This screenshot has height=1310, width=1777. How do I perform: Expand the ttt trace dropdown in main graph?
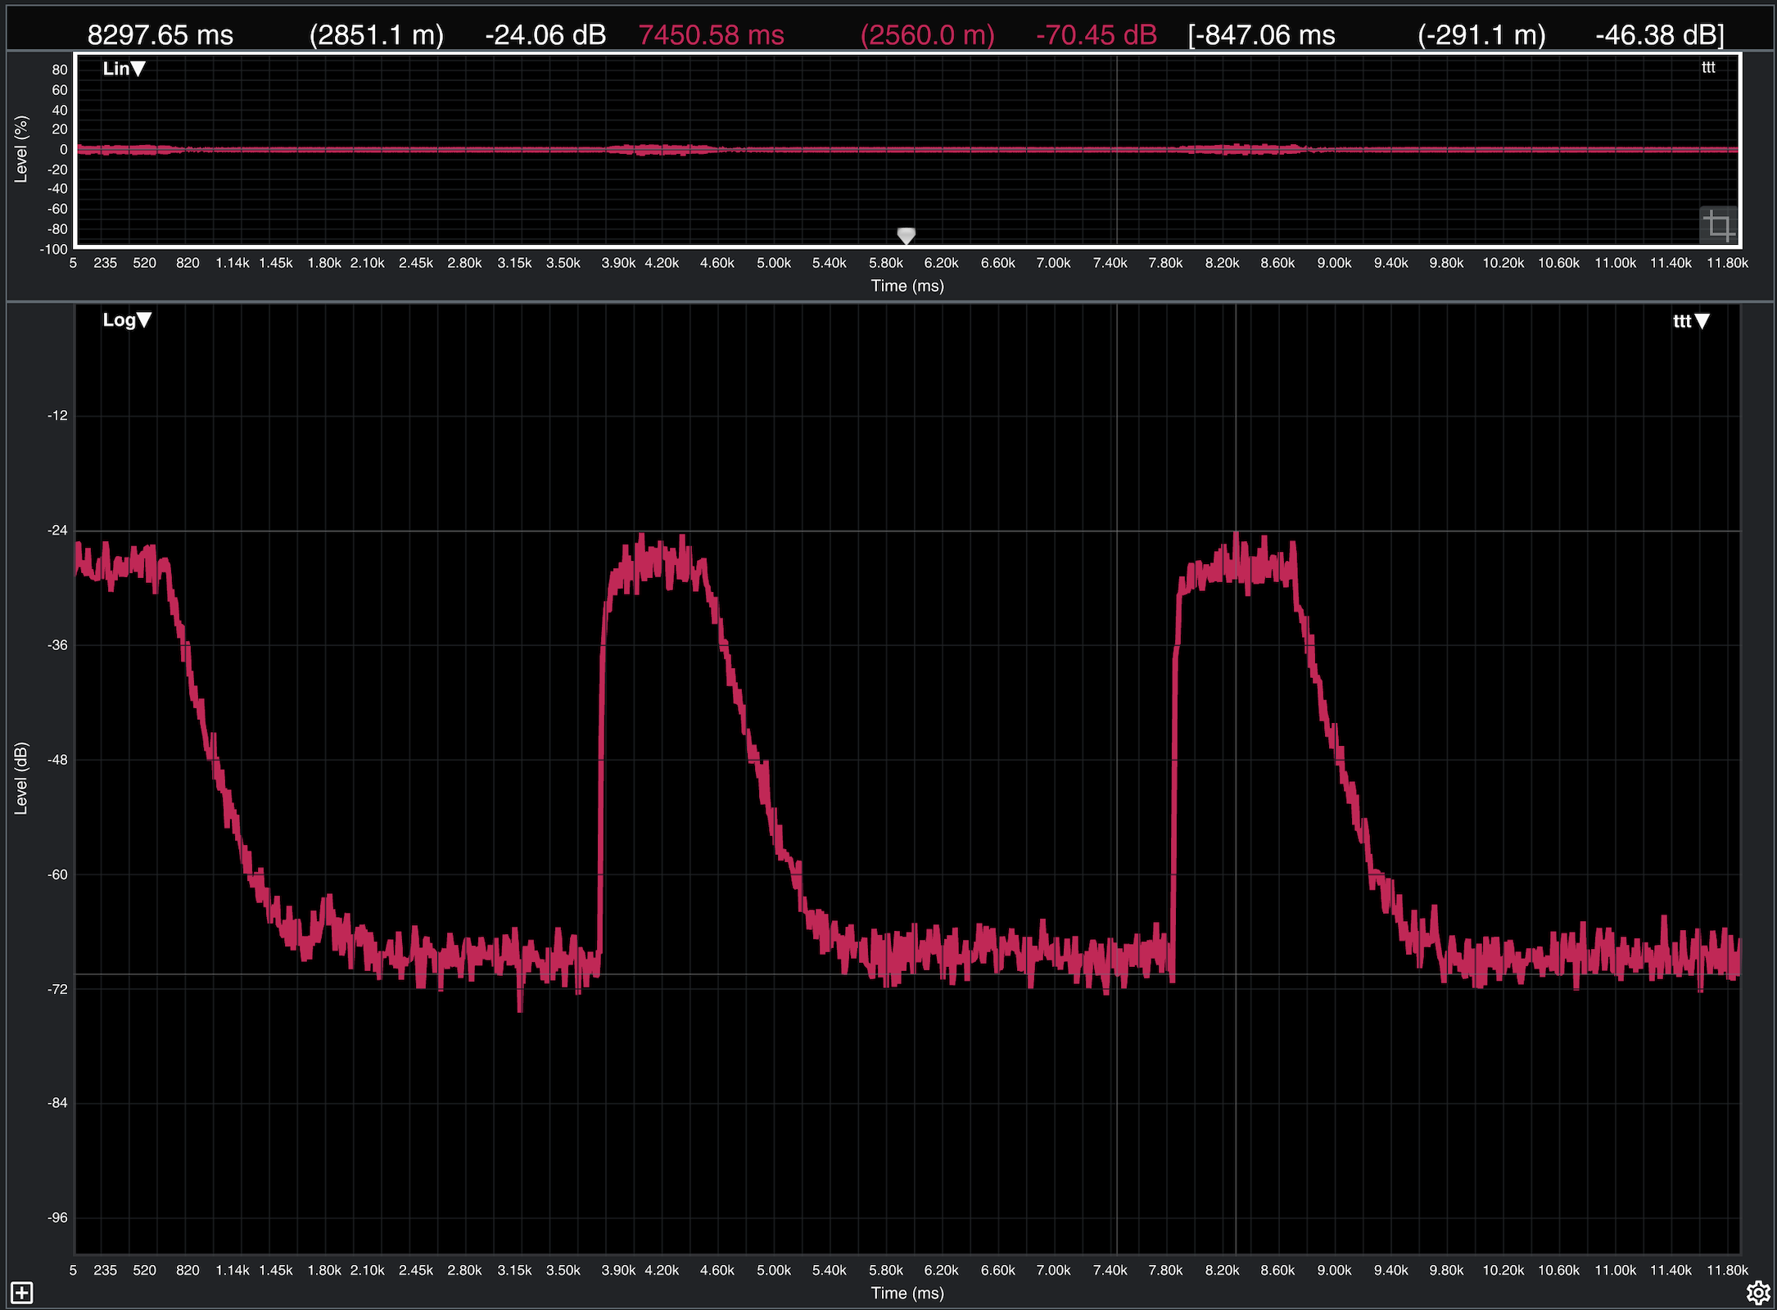[1691, 321]
